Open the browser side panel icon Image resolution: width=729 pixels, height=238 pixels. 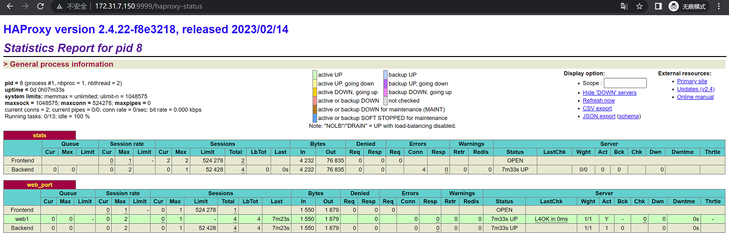[658, 6]
